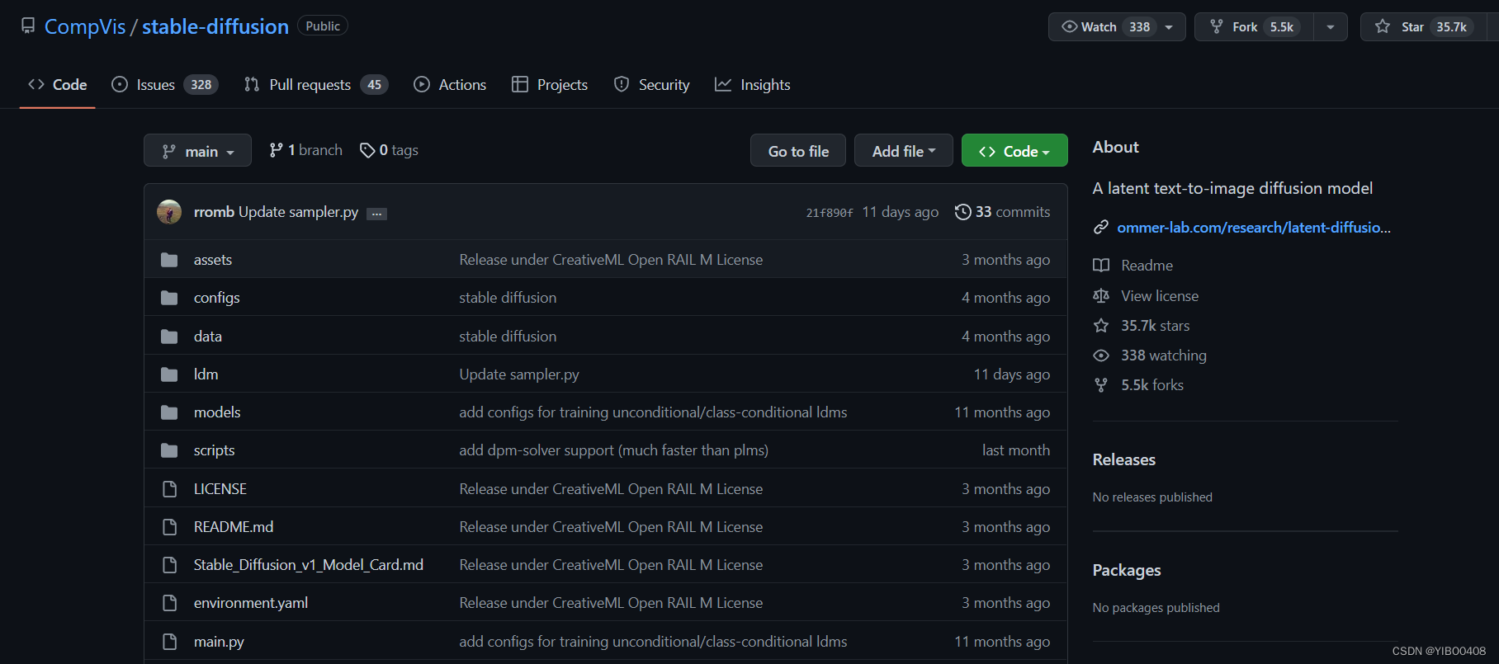Image resolution: width=1499 pixels, height=664 pixels.
Task: Open the green Code dropdown
Action: click(x=1014, y=151)
